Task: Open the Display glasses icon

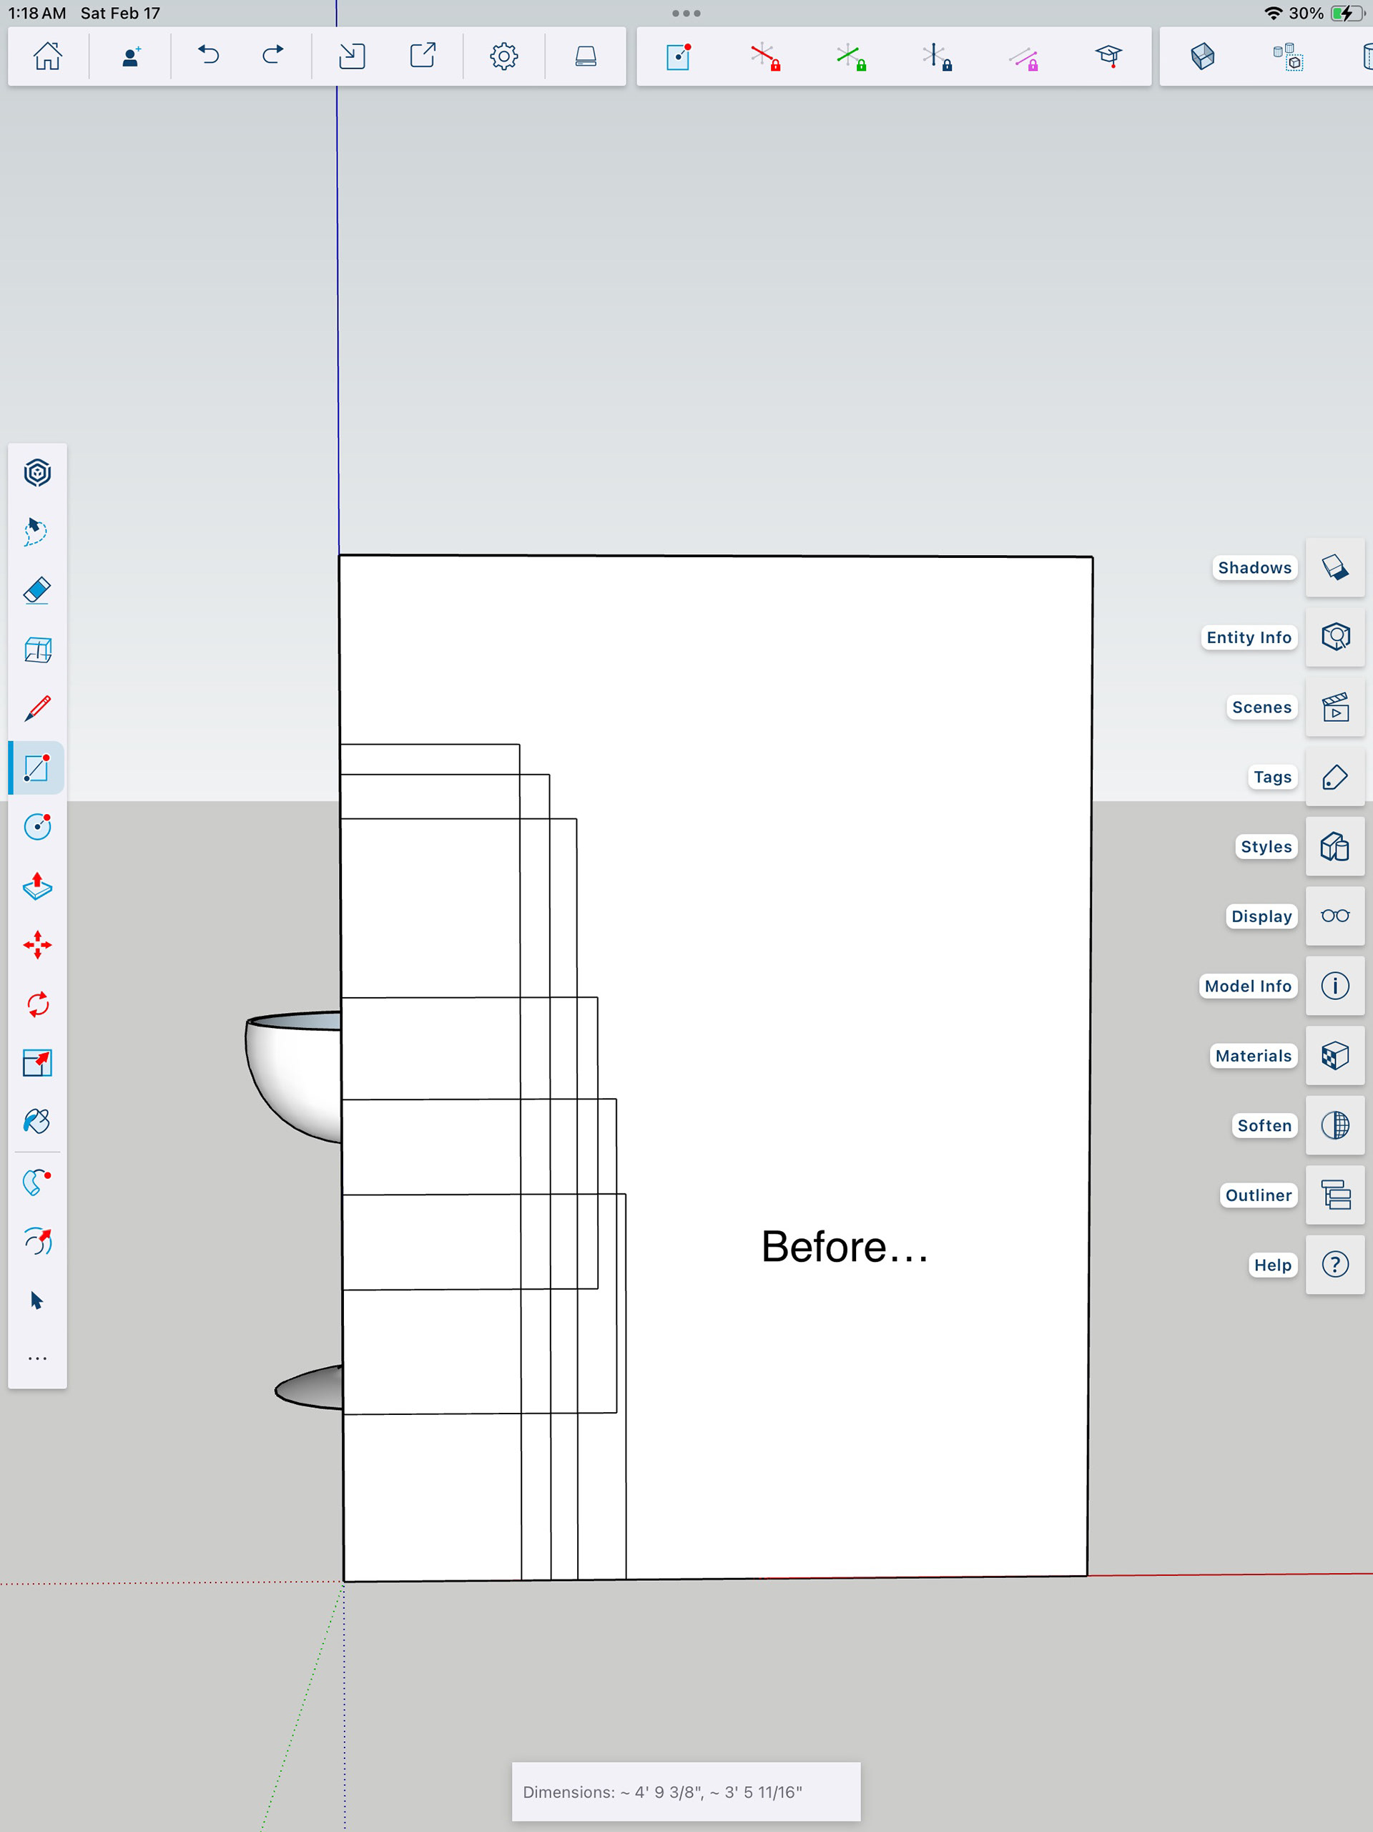Action: click(1335, 916)
